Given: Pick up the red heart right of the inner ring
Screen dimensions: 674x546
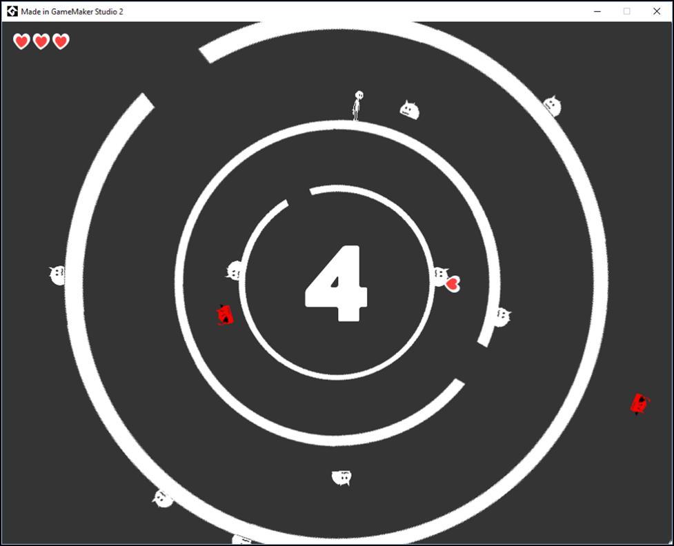Looking at the screenshot, I should (x=453, y=283).
